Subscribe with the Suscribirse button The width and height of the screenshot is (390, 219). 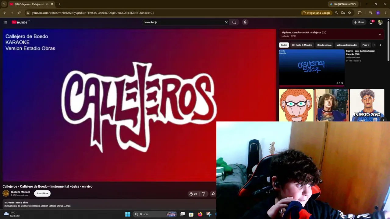click(x=42, y=193)
